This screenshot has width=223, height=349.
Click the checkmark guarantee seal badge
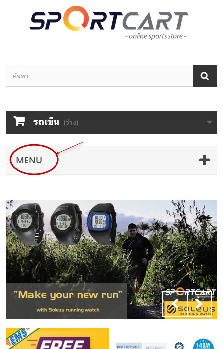(179, 346)
